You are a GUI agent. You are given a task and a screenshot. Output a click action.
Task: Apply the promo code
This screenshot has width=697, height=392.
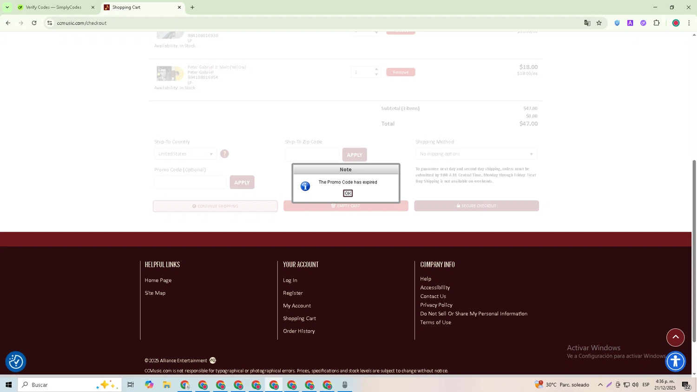[242, 182]
